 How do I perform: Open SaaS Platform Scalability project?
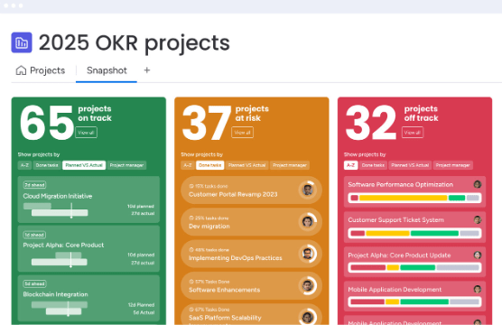(251, 314)
